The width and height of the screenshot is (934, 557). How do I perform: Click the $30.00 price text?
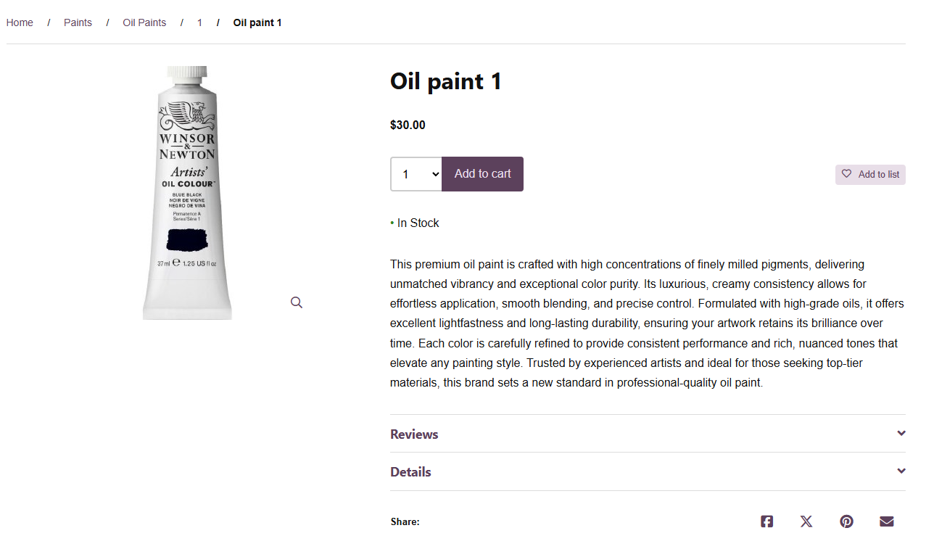[x=408, y=125]
